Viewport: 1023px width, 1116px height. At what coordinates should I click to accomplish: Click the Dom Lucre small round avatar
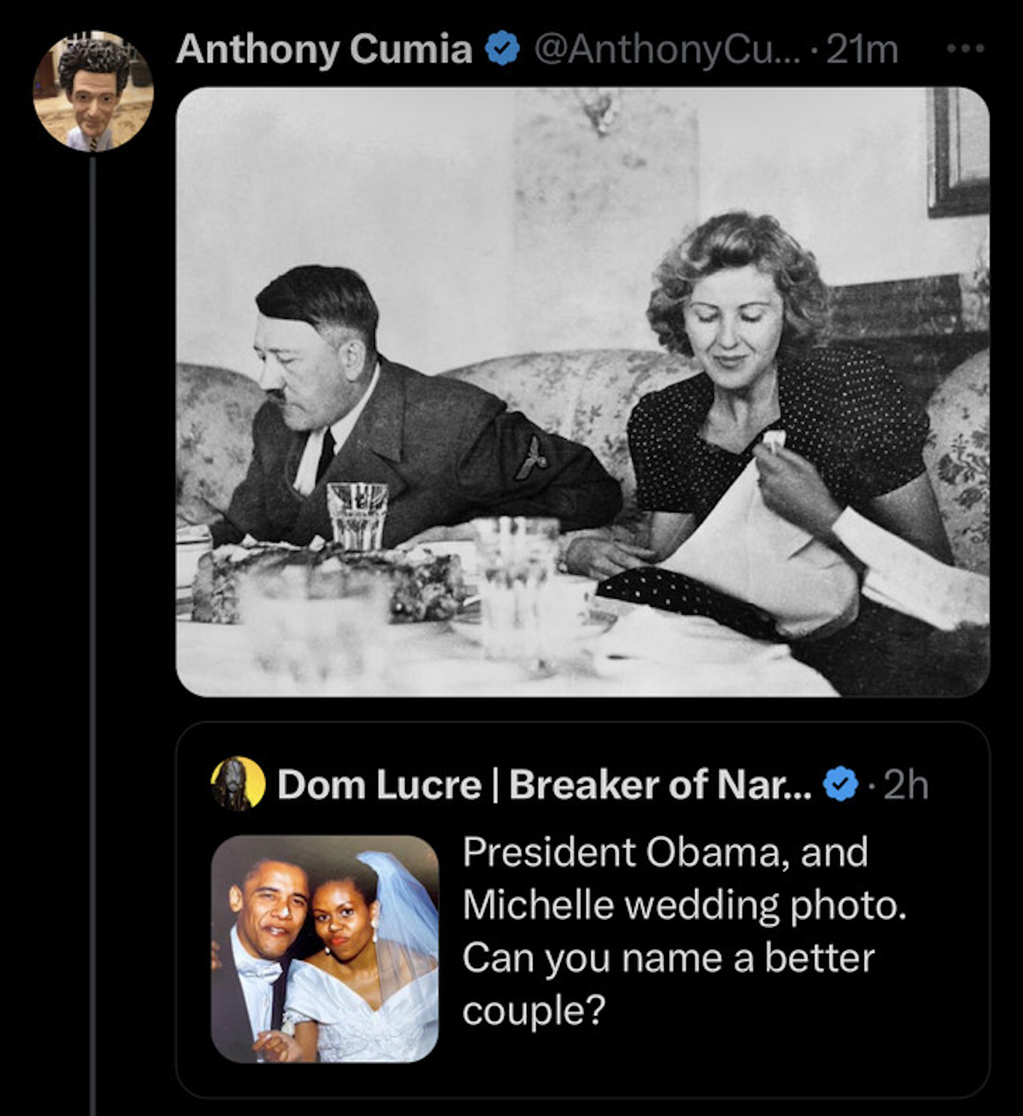click(238, 783)
